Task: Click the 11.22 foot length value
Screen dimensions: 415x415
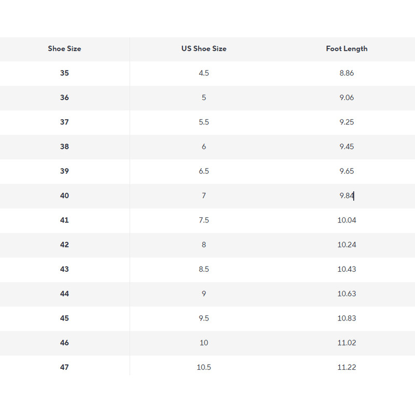Action: [347, 367]
